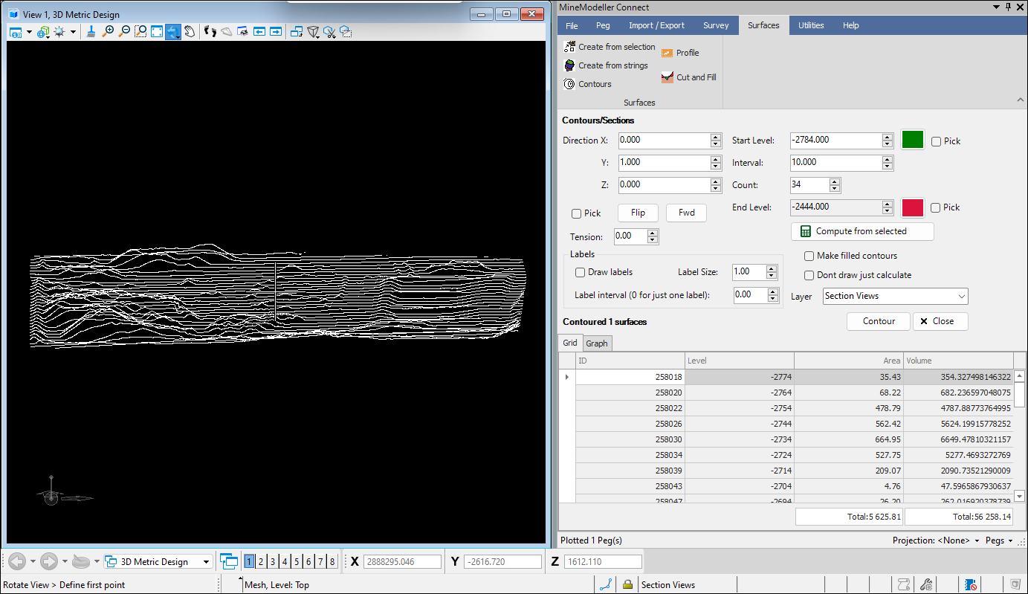Click the Zoom In magnifier icon

tap(108, 32)
